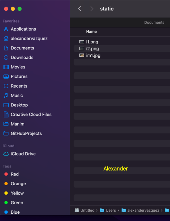Screen dimensions: 170x221
Task: Open Pictures sidebar item
Action: pyautogui.click(x=16, y=76)
